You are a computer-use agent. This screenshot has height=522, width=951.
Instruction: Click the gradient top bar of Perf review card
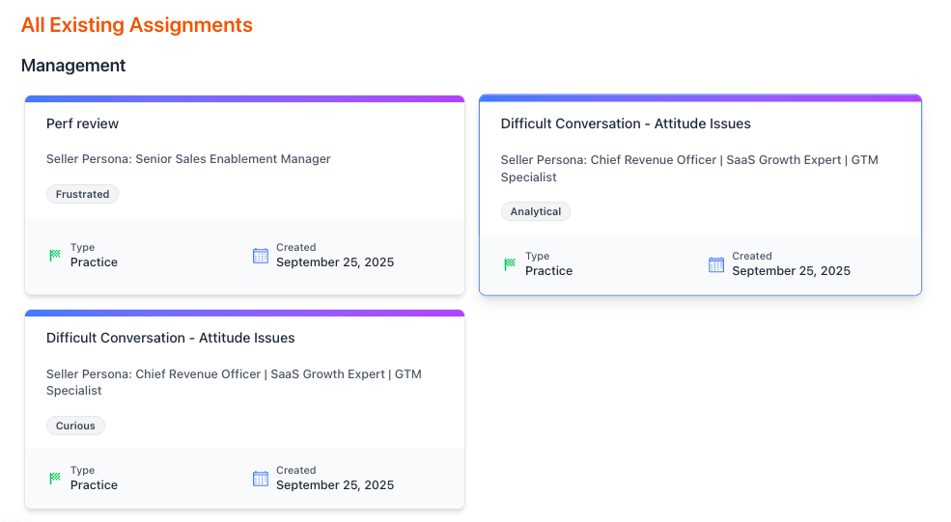244,98
